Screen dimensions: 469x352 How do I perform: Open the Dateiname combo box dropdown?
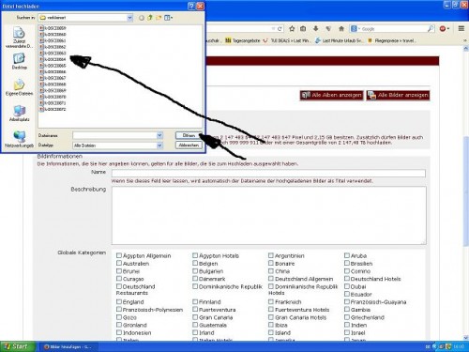pos(159,135)
